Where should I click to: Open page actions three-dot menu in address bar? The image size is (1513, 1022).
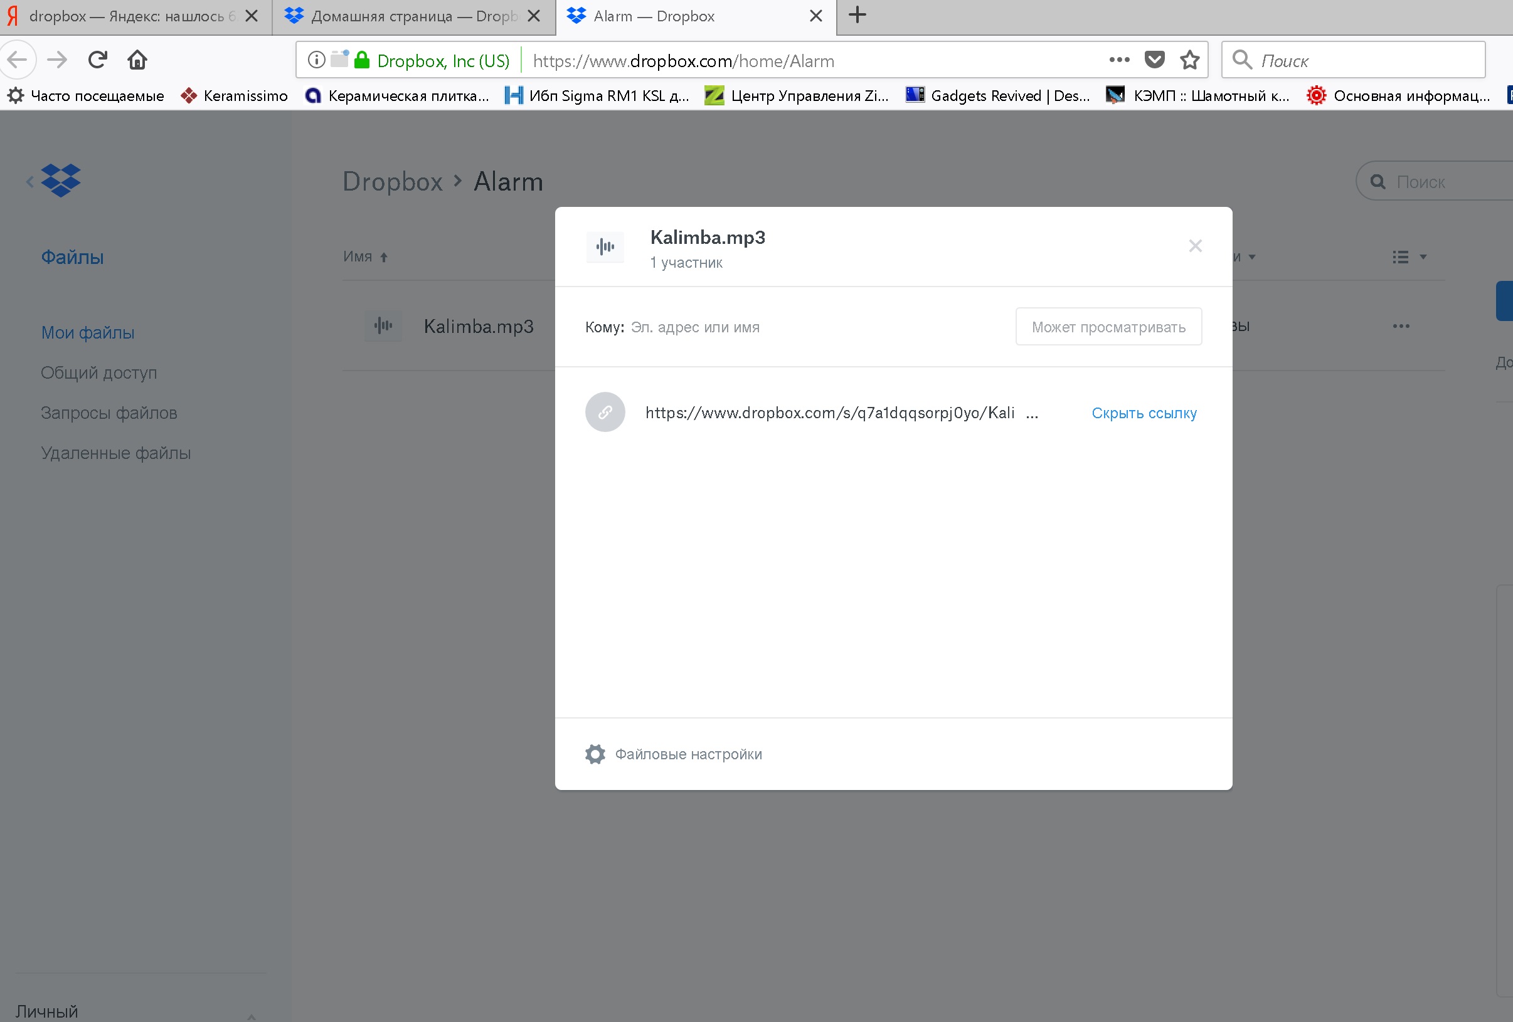click(1118, 60)
